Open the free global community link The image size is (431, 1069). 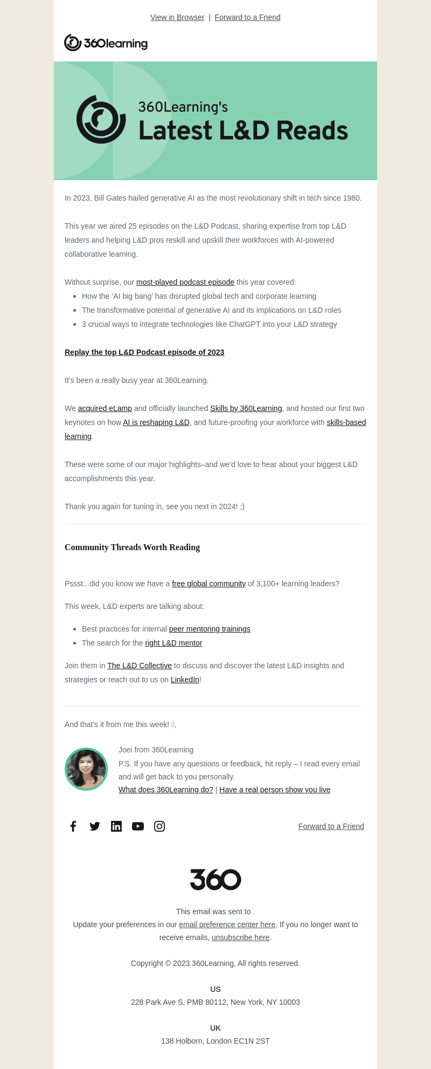coord(209,584)
